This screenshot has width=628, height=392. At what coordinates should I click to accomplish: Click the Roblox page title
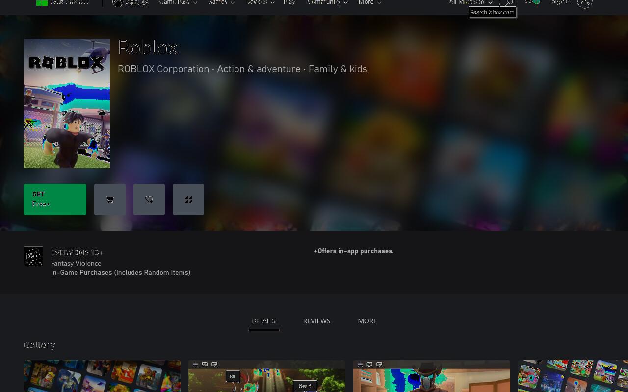pos(148,48)
